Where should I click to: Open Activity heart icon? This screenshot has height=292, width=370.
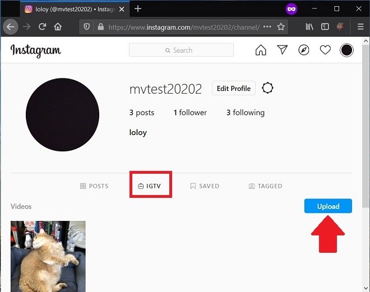coord(325,50)
